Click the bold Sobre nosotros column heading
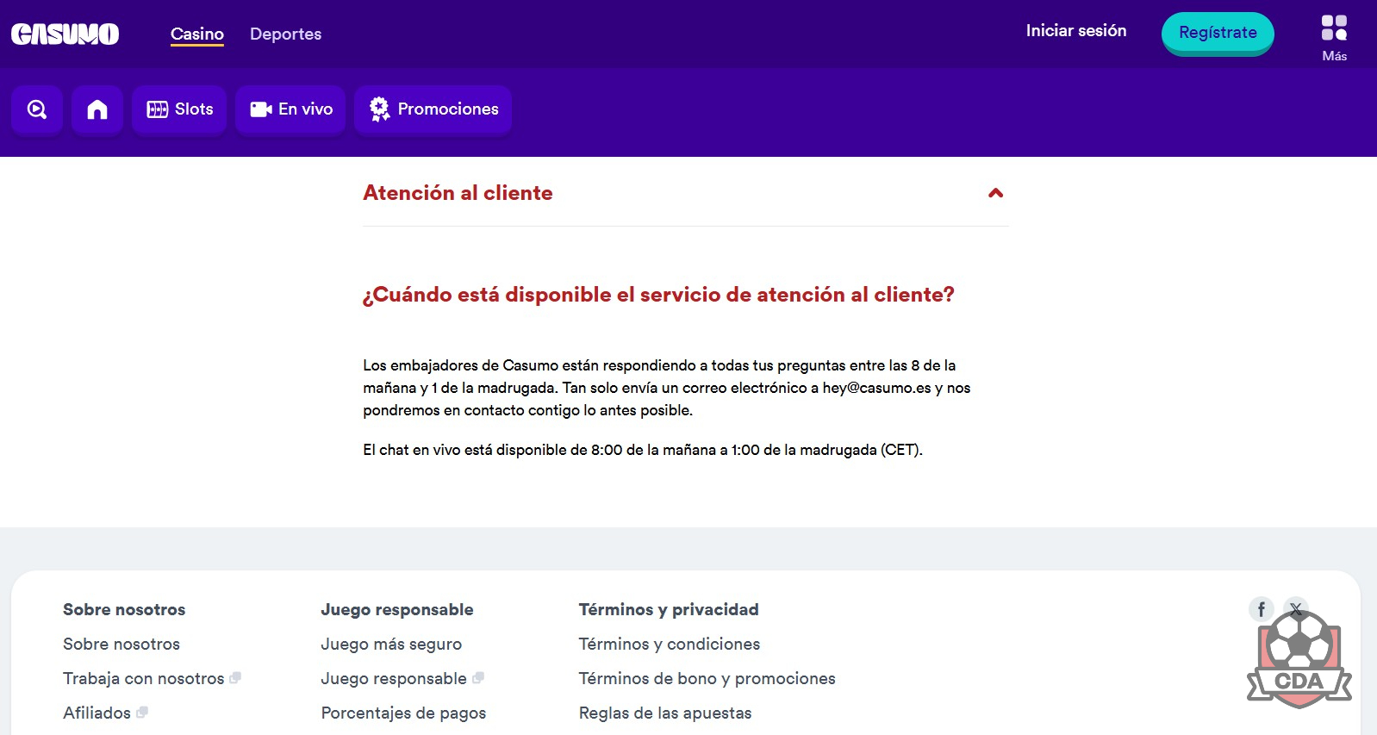Viewport: 1377px width, 735px height. click(x=124, y=609)
